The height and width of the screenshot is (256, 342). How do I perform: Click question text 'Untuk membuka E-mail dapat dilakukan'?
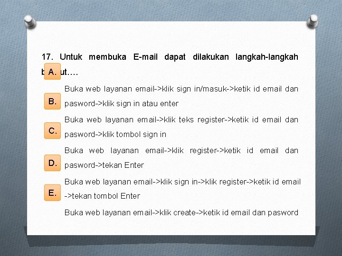(x=144, y=57)
